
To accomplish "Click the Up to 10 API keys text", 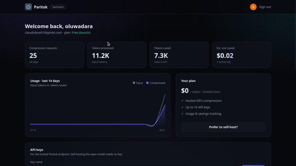I will (198, 107).
